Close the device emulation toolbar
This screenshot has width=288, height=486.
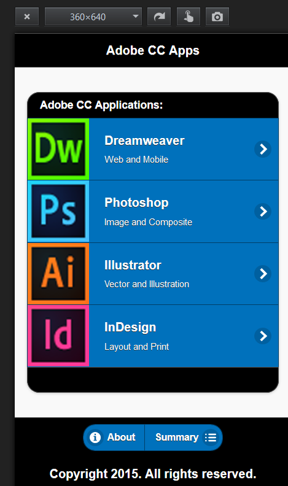point(27,17)
